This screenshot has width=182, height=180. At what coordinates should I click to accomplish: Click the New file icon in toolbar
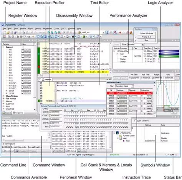[5, 33]
